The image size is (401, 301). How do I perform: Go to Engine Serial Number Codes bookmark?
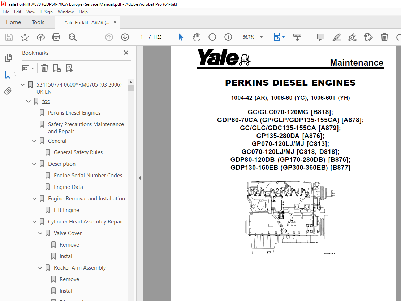88,176
